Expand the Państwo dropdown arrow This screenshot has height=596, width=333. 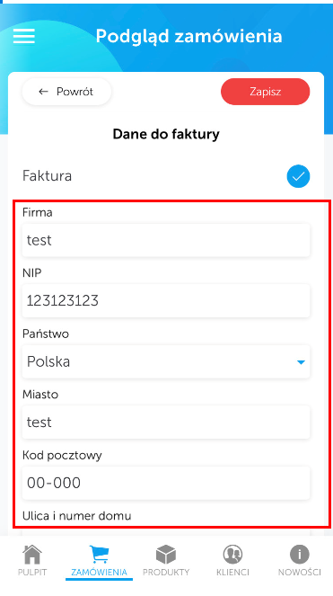[x=301, y=362]
